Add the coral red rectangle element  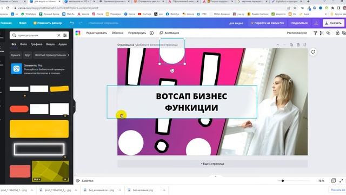(x=20, y=171)
